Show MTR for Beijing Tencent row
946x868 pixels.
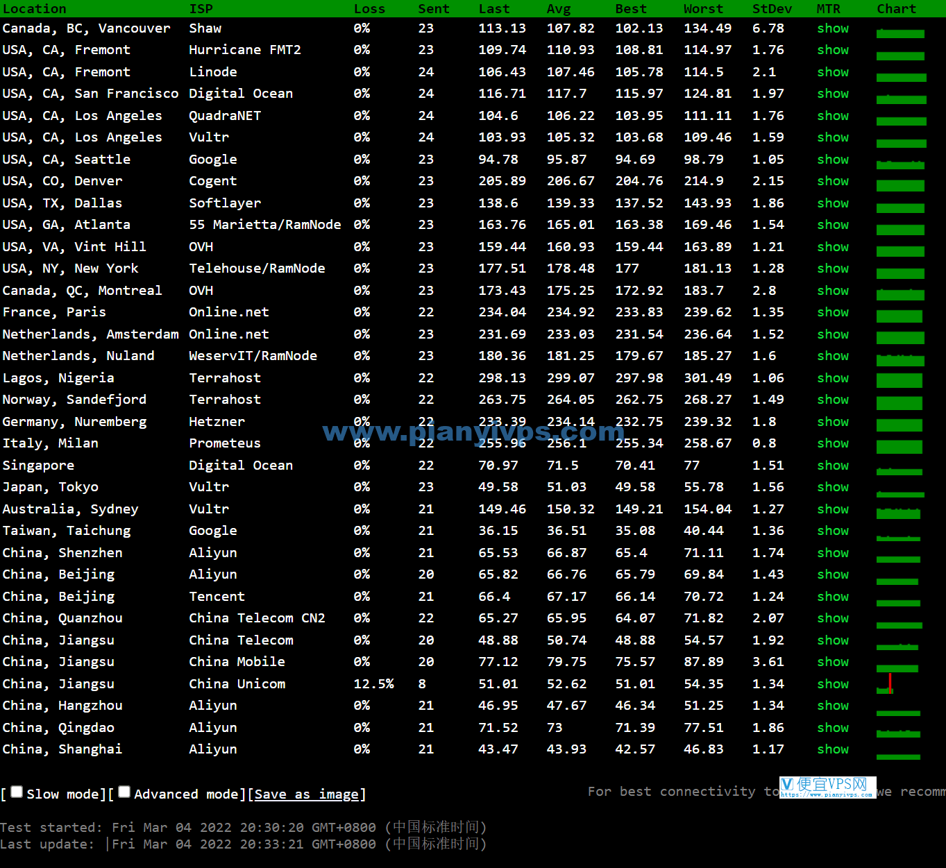833,597
